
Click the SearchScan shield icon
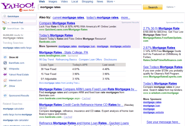[x=4, y=28]
